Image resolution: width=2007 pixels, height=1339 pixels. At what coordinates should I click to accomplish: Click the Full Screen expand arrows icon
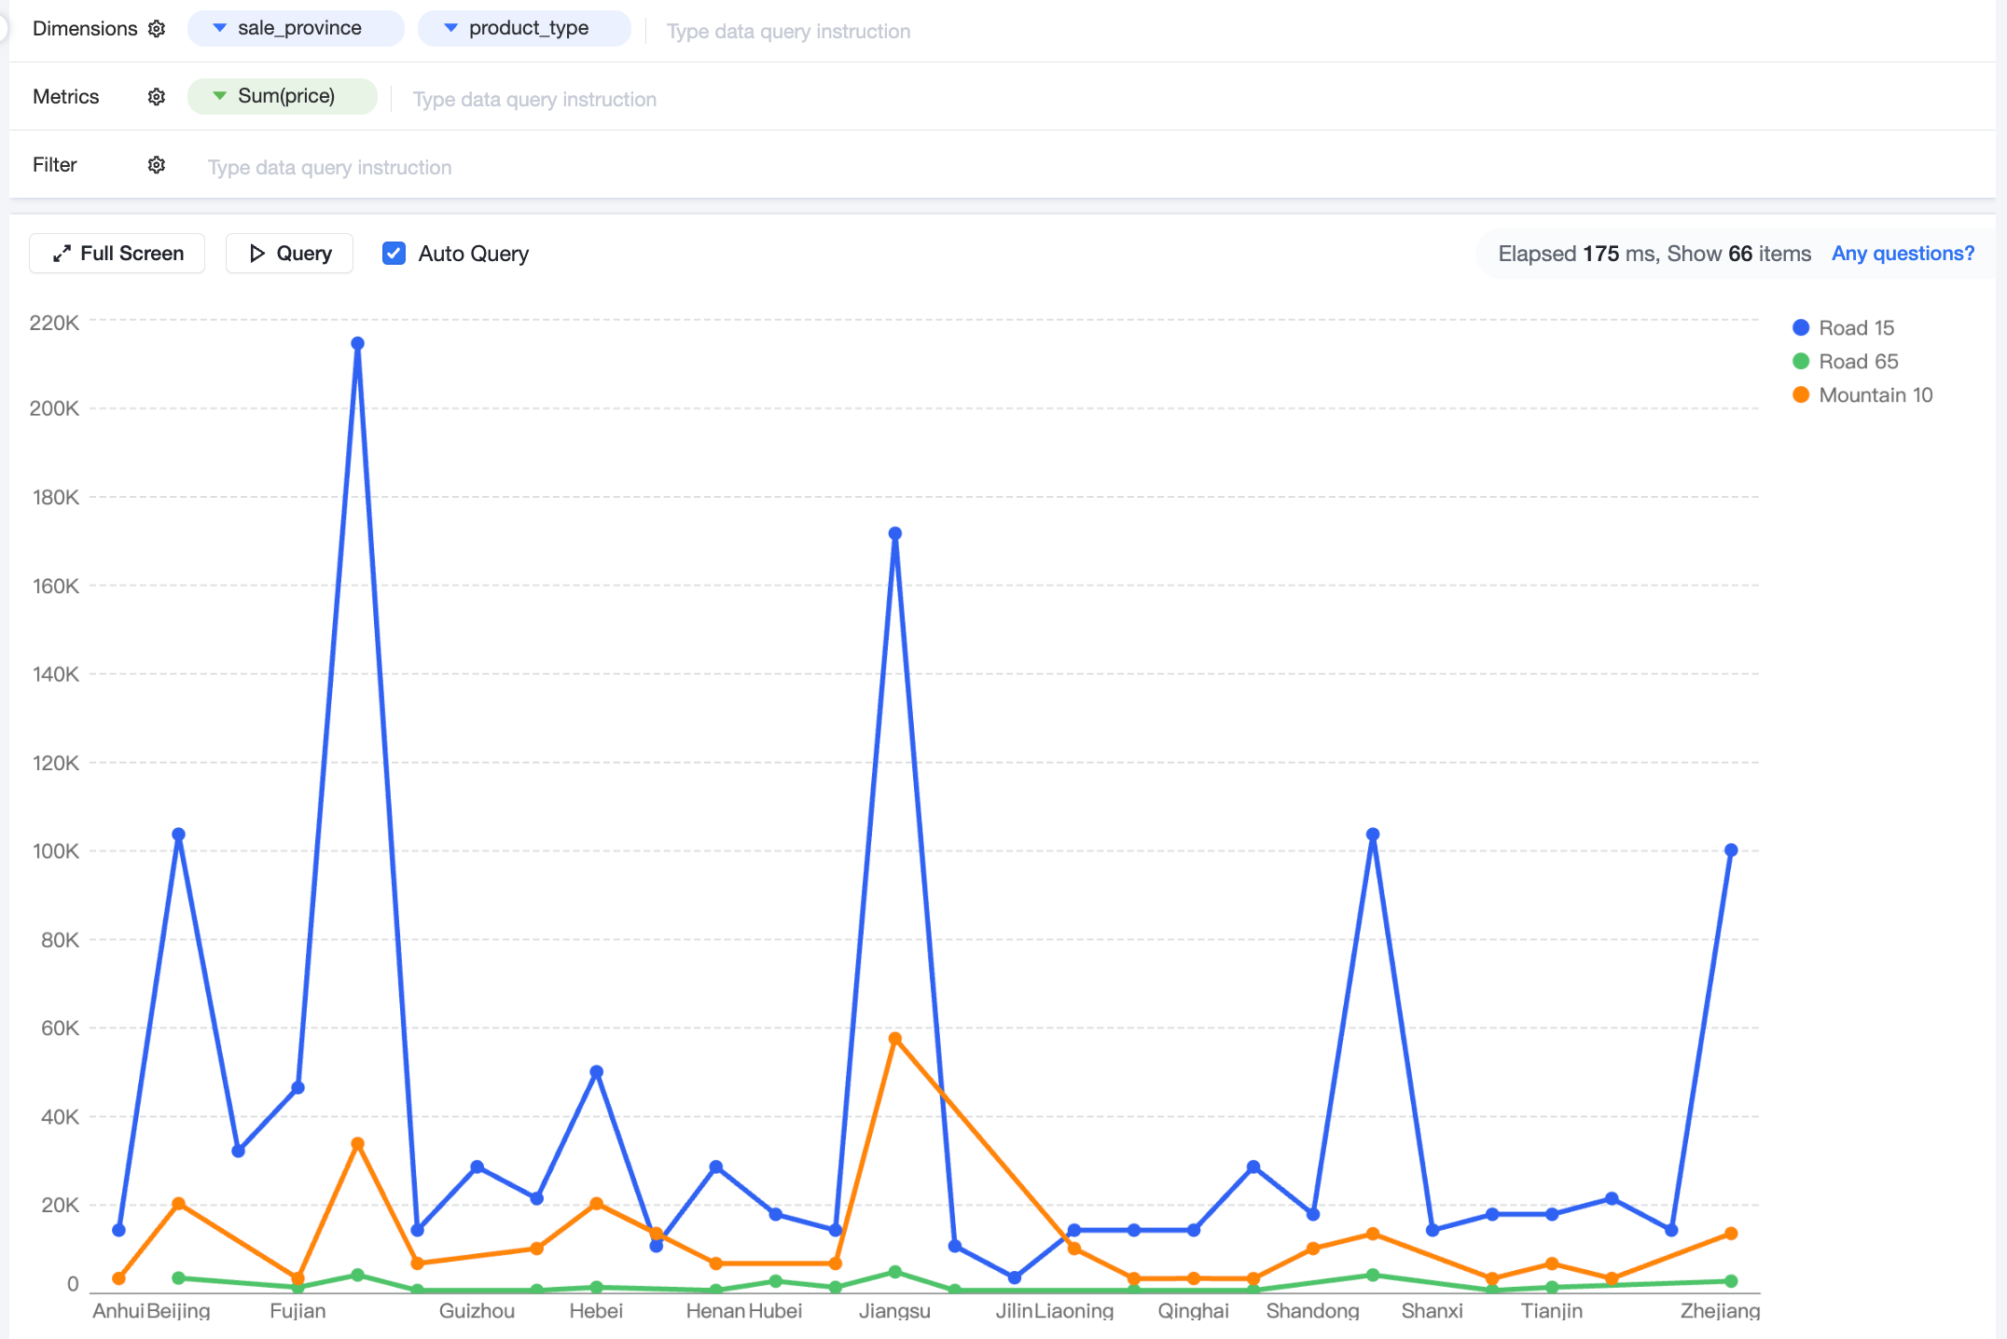[x=62, y=254]
